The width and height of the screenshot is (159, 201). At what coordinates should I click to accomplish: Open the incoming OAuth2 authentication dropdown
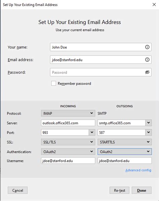coord(68,152)
